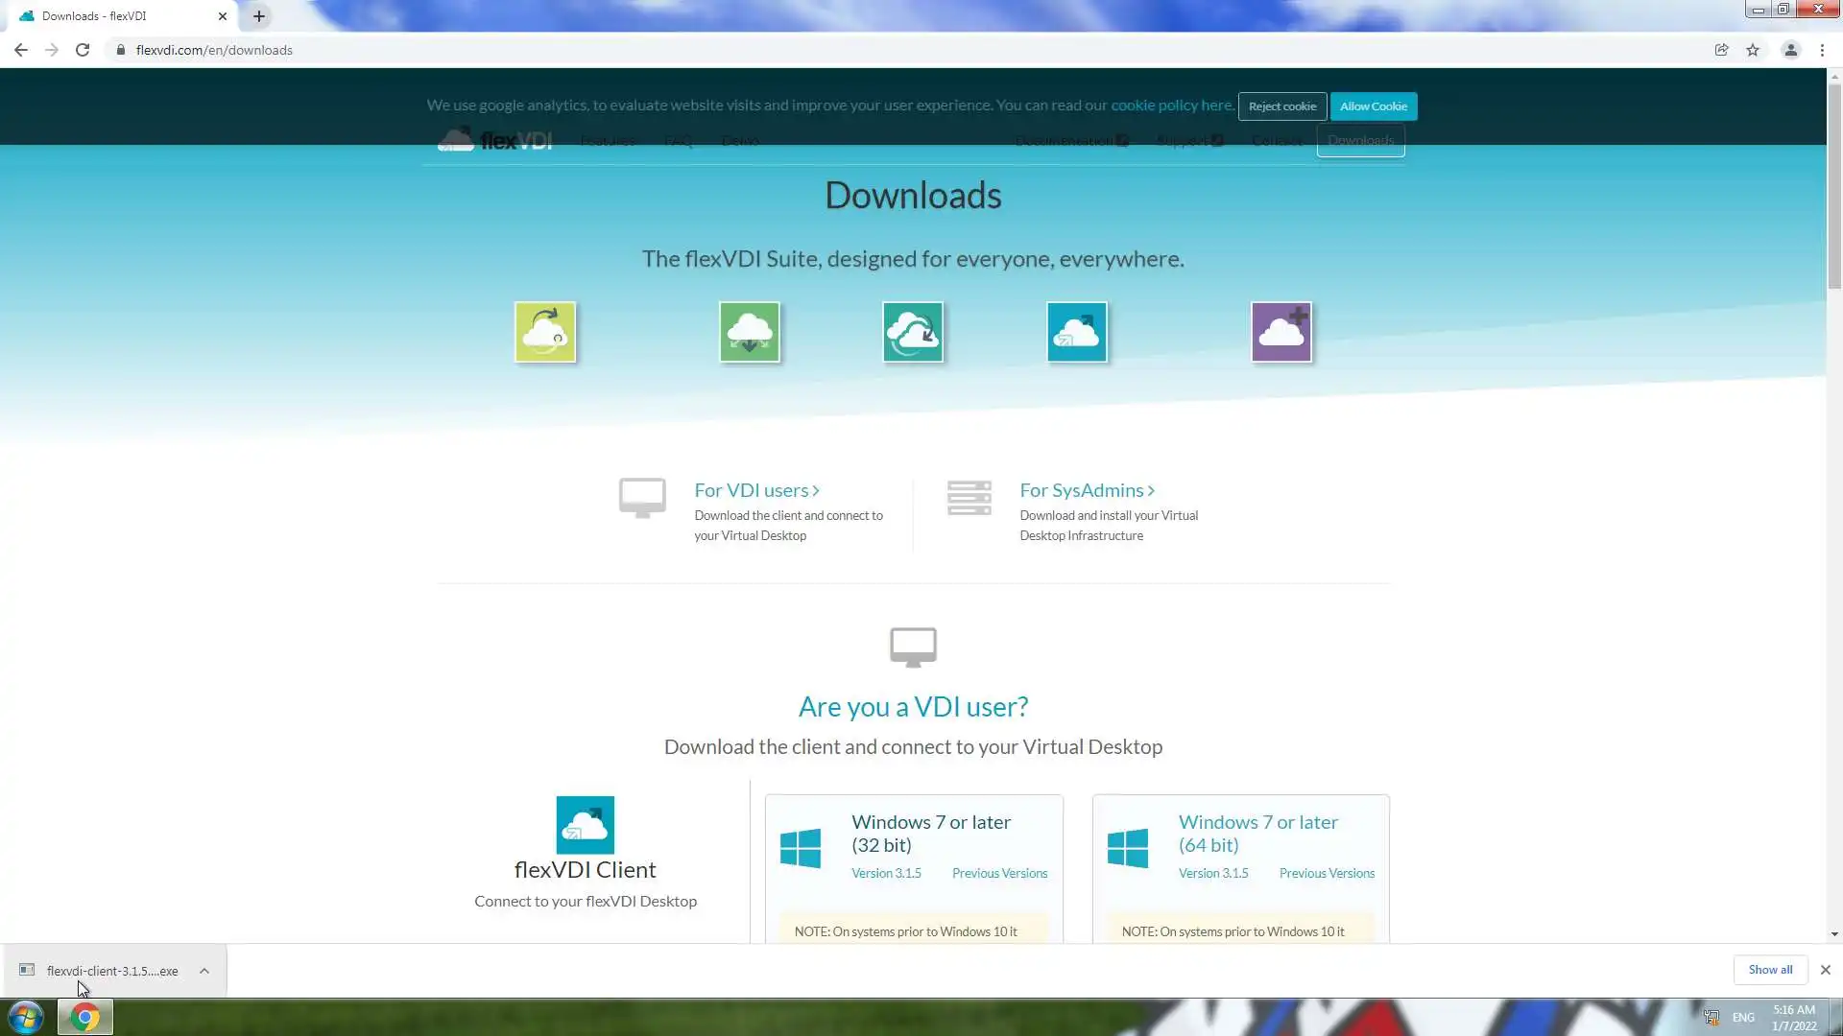Open Previous Versions link for the 64 bit client
Image resolution: width=1843 pixels, height=1036 pixels.
pos(1327,873)
